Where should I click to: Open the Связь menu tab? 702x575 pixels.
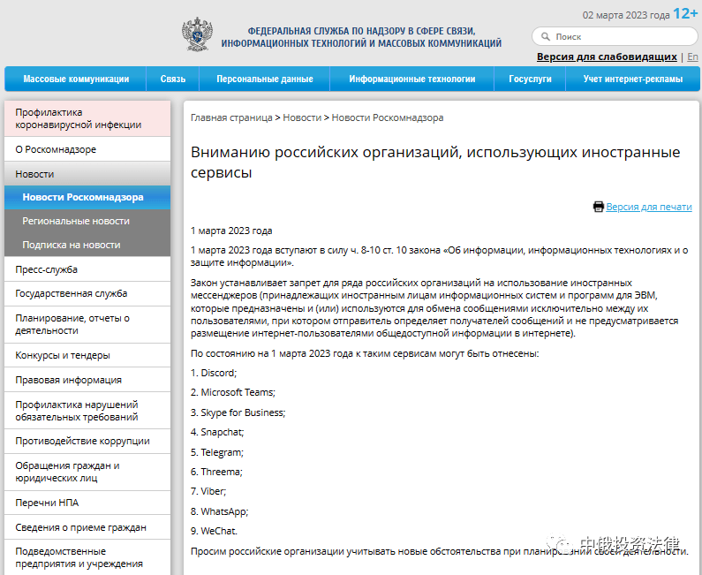(x=173, y=79)
